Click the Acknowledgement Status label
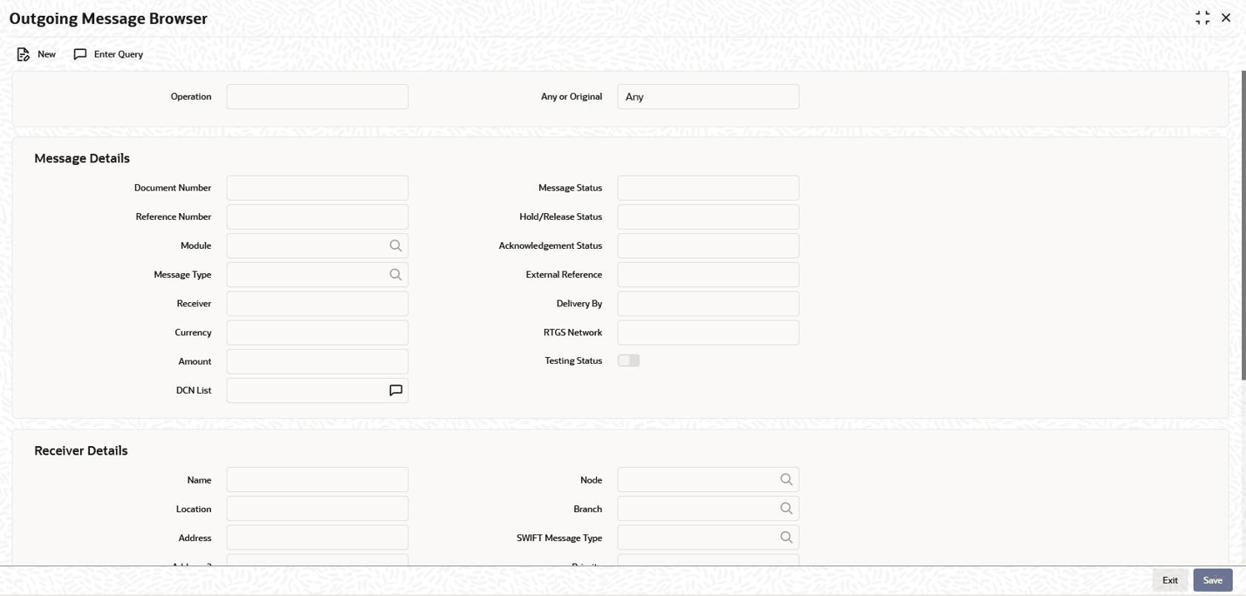The height and width of the screenshot is (596, 1246). tap(550, 246)
